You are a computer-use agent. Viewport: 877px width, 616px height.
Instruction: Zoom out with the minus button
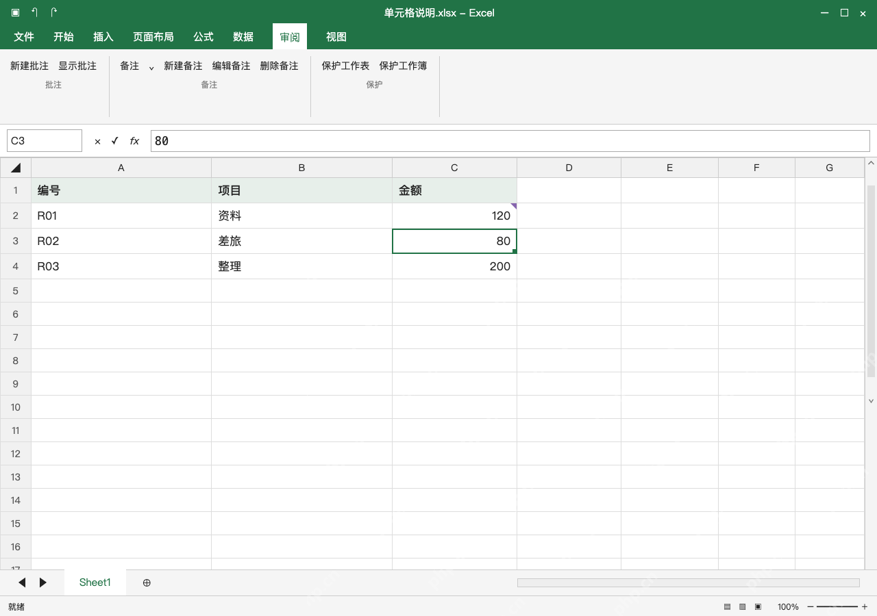click(811, 607)
